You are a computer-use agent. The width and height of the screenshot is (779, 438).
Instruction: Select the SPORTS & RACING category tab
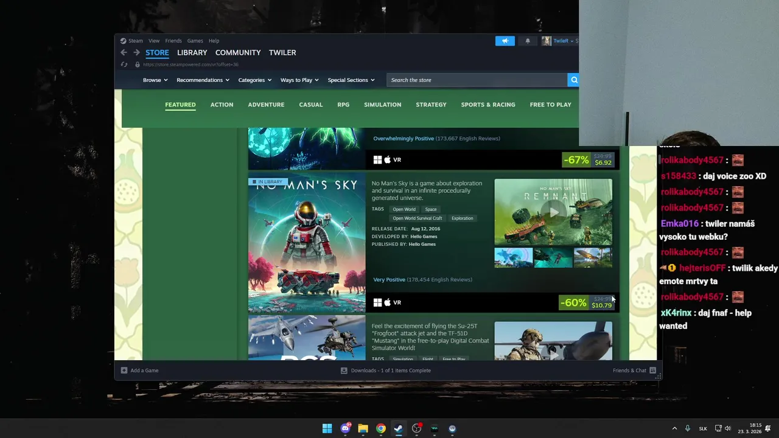pos(488,105)
